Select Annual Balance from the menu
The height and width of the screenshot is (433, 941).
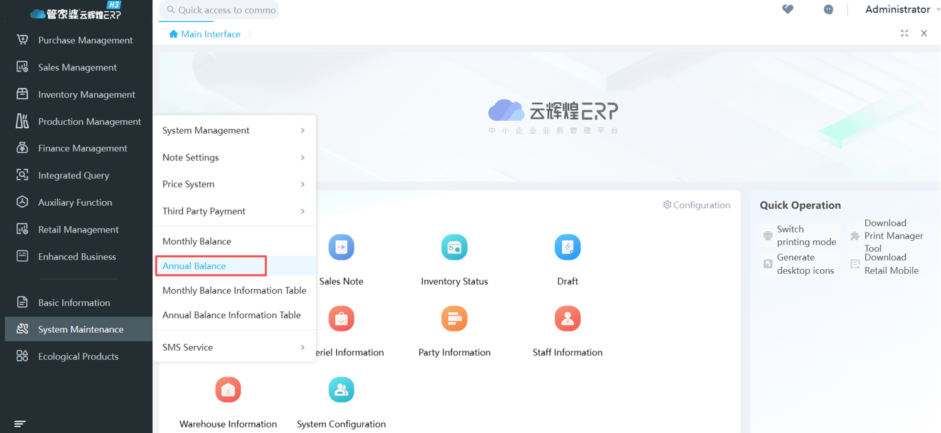pyautogui.click(x=195, y=266)
